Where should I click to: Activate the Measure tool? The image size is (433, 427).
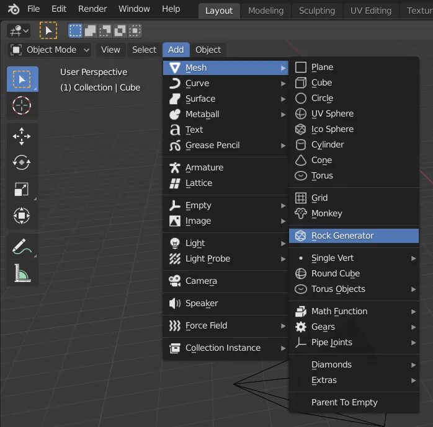click(22, 273)
